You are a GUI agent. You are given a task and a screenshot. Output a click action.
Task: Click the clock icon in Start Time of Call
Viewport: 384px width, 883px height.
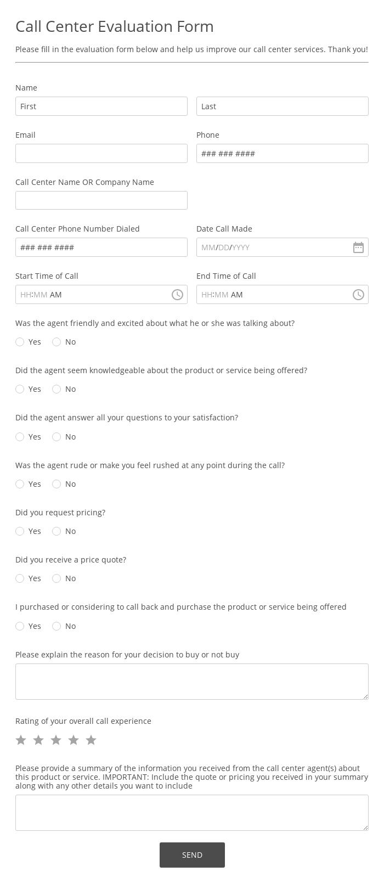177,295
